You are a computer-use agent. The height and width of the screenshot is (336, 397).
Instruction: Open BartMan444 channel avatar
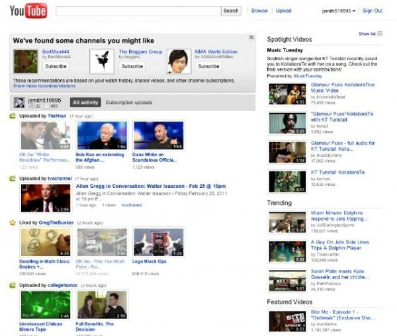pos(26,62)
